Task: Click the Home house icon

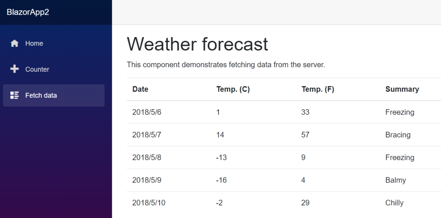Action: coord(14,43)
